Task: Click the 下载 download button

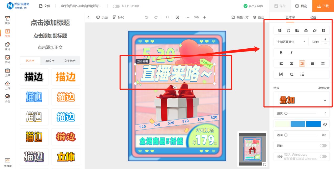Action: 323,6
